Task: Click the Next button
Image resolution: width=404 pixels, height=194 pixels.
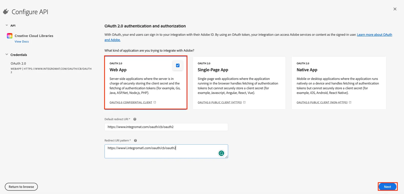Action: click(388, 187)
